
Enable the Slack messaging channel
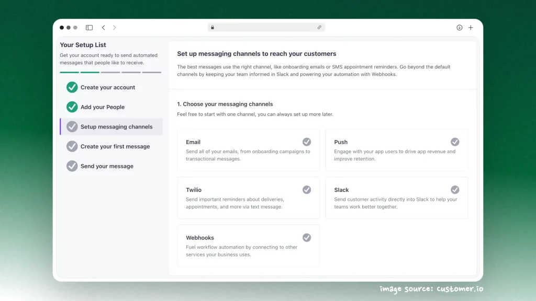pos(455,190)
